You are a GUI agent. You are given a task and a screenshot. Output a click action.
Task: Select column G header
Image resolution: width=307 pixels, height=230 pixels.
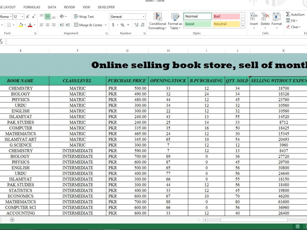point(127,51)
